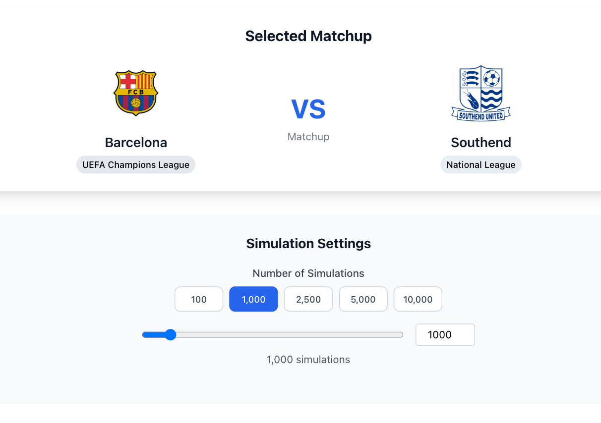This screenshot has width=601, height=423.
Task: Choose the 2,500 simulations preset
Action: [308, 299]
